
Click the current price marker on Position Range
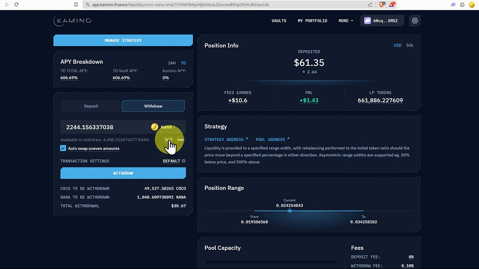290,211
